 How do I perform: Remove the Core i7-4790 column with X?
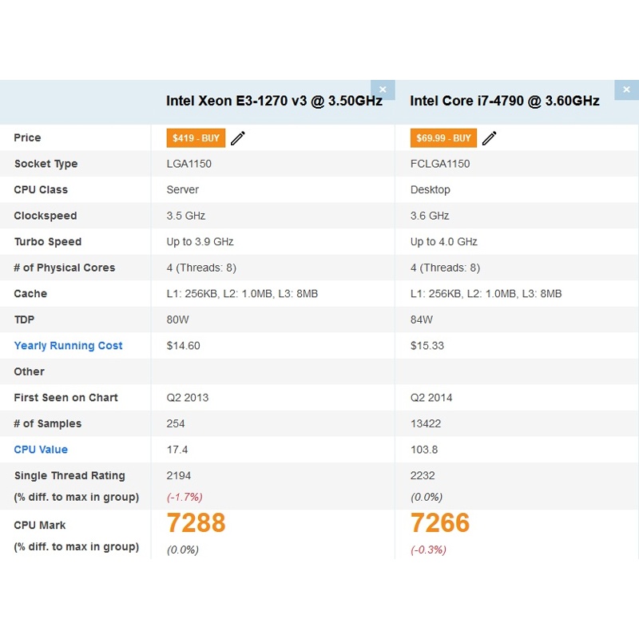pyautogui.click(x=626, y=89)
